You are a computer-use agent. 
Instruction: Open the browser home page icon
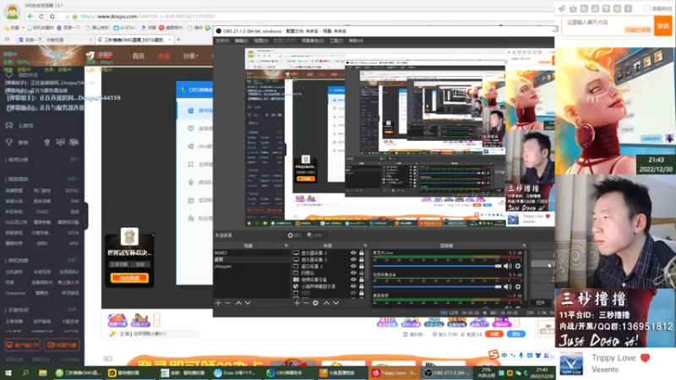52,16
